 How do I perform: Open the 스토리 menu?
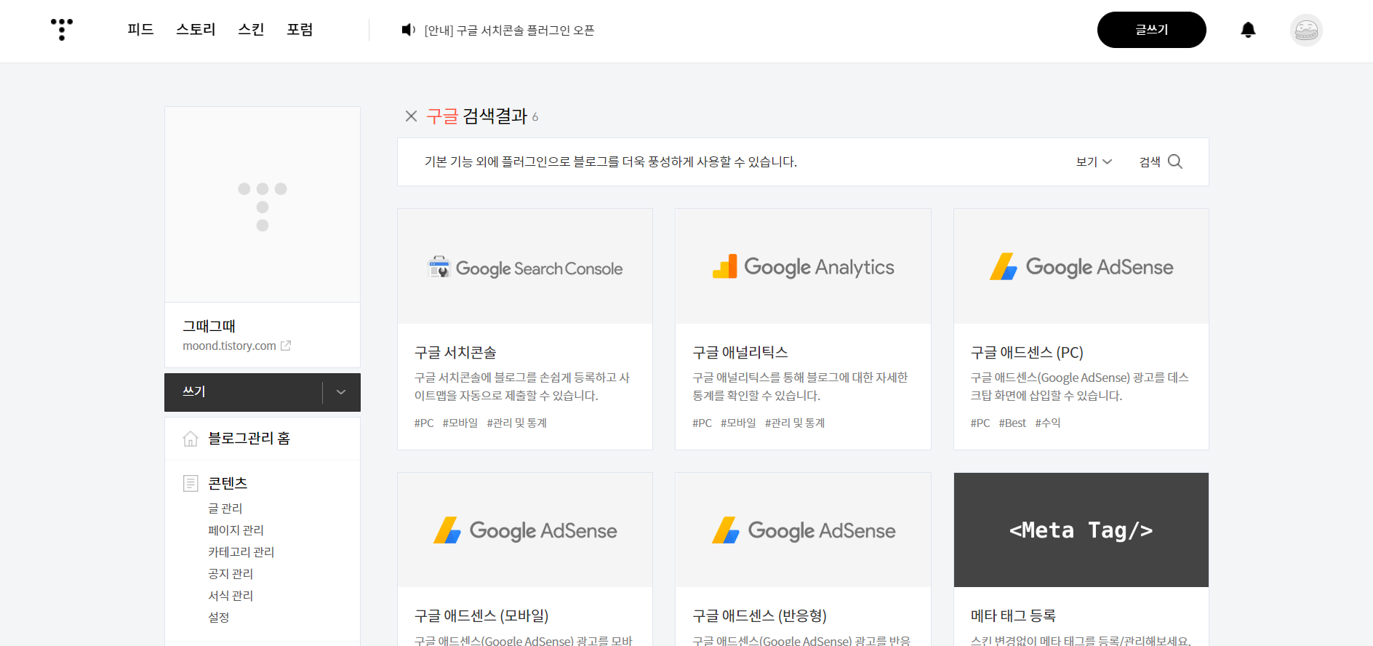click(196, 30)
